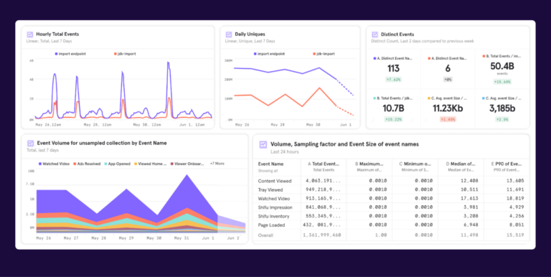
Task: Click the 7.62% change badge
Action: 393,80
